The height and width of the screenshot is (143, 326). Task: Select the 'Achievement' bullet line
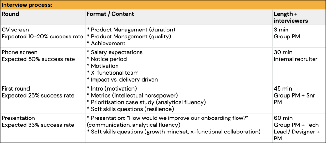pos(106,44)
